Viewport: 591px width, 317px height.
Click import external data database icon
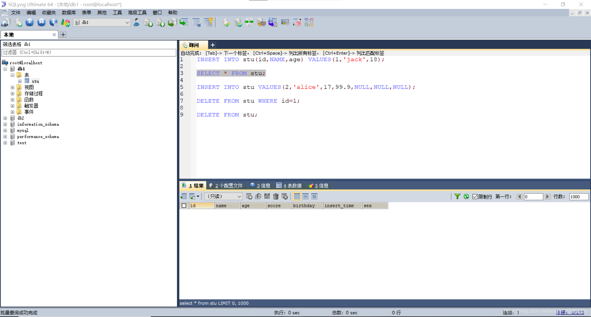pyautogui.click(x=148, y=22)
